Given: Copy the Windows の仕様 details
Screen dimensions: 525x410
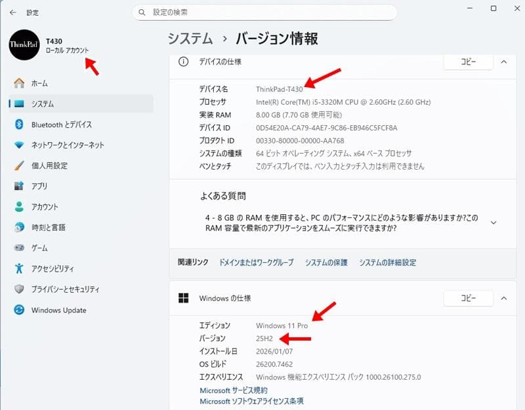Looking at the screenshot, I should point(468,298).
